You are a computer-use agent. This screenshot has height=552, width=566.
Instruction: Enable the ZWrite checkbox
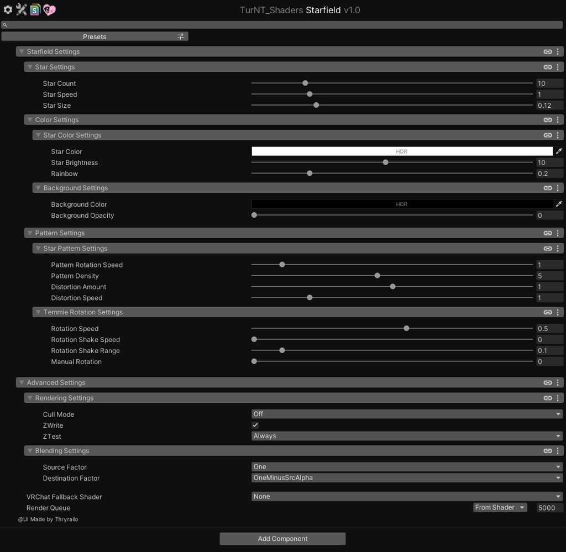[255, 425]
